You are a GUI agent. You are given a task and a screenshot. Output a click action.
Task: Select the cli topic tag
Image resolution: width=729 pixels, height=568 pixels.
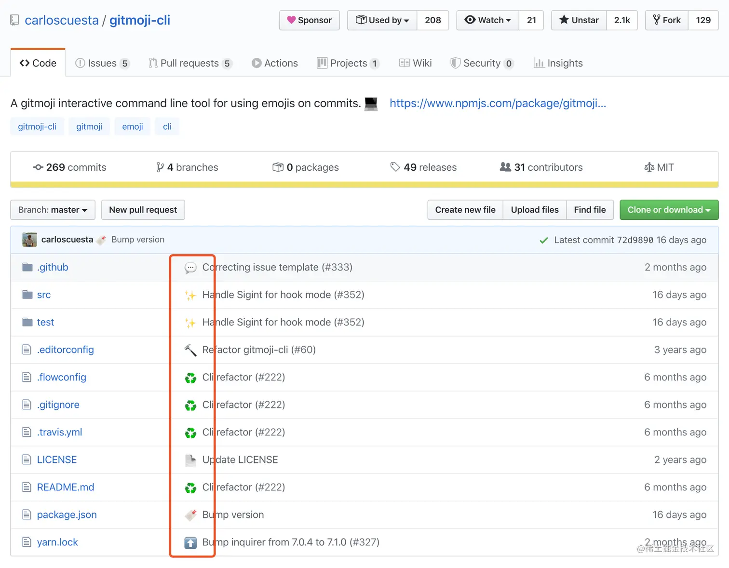tap(167, 126)
